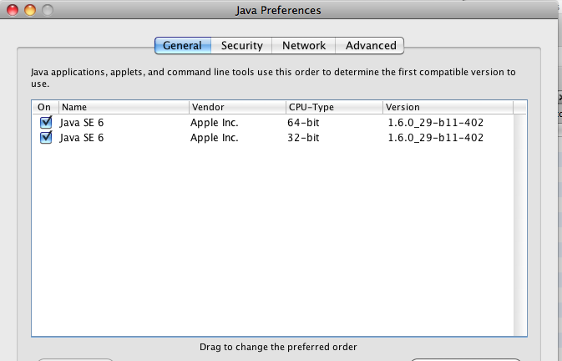Click the Vendor column header
The height and width of the screenshot is (361, 562).
click(x=235, y=107)
